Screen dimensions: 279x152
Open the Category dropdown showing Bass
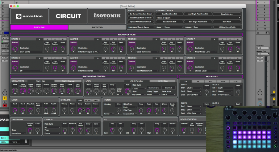(203, 27)
